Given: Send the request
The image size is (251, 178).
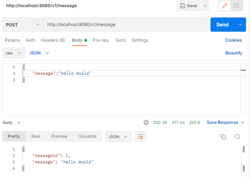Looking at the screenshot, I should tap(222, 25).
